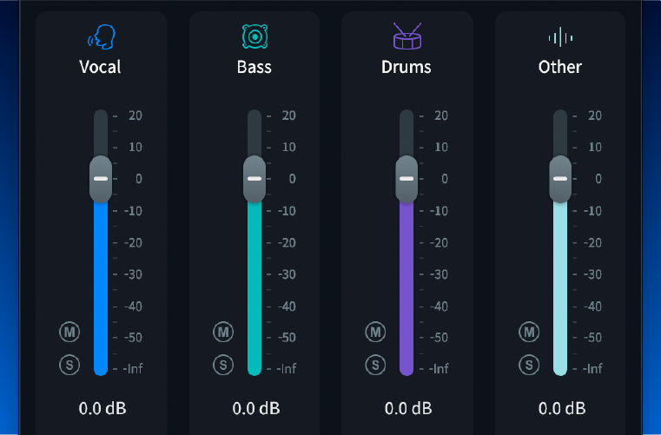
Task: Click the Vocal fader handle
Action: tap(101, 179)
